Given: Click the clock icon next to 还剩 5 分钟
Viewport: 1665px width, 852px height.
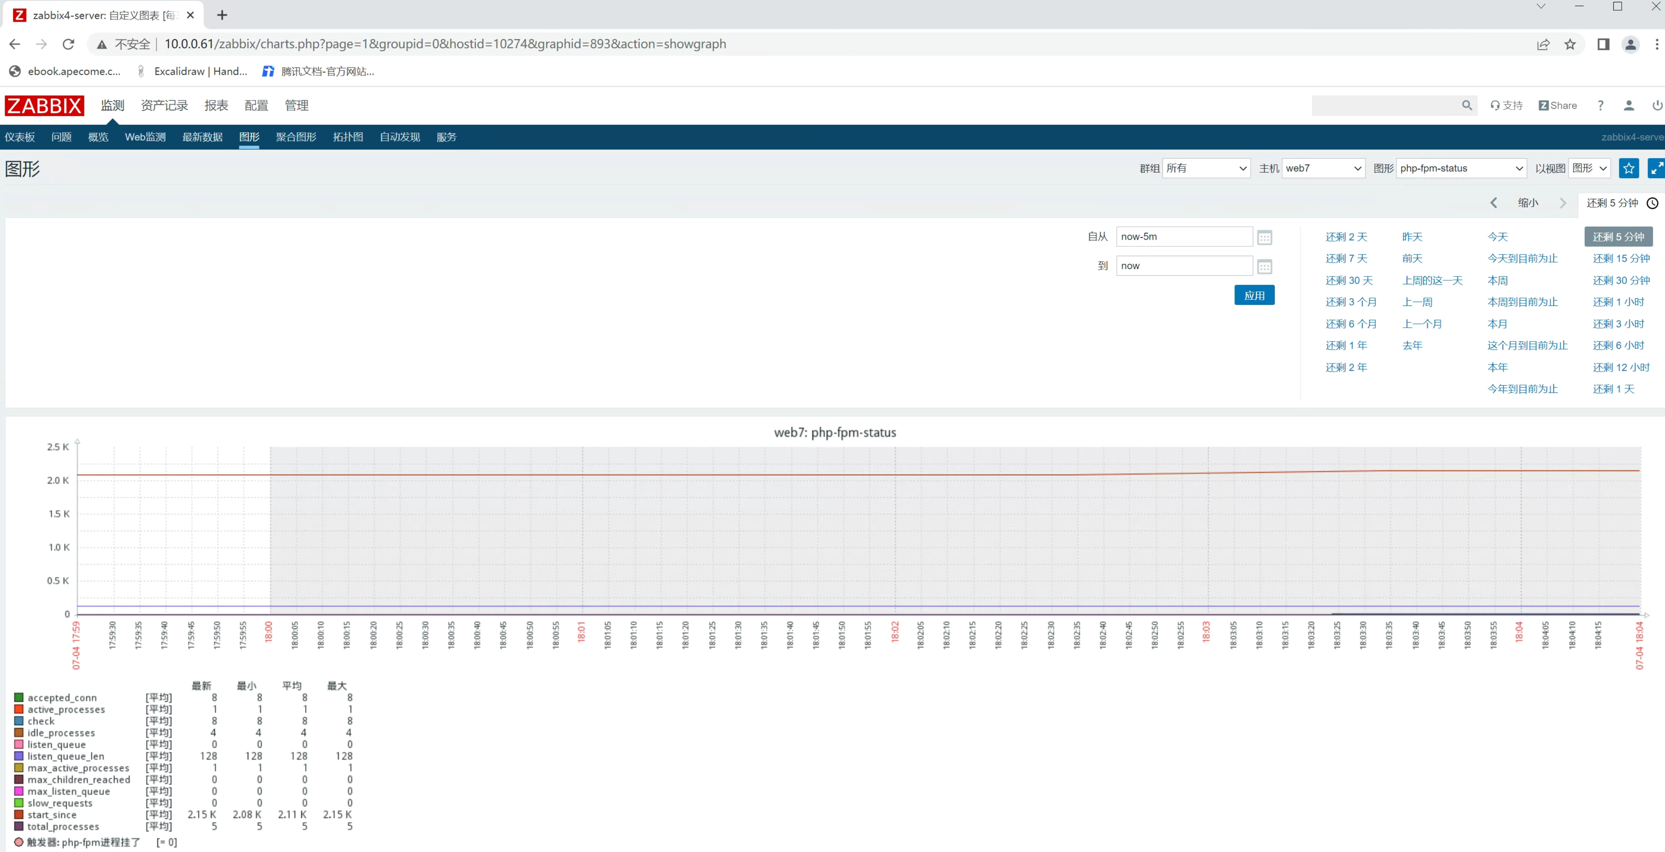Looking at the screenshot, I should click(1652, 203).
